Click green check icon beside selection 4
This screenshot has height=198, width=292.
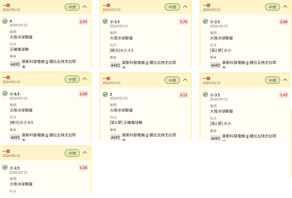tap(5, 21)
